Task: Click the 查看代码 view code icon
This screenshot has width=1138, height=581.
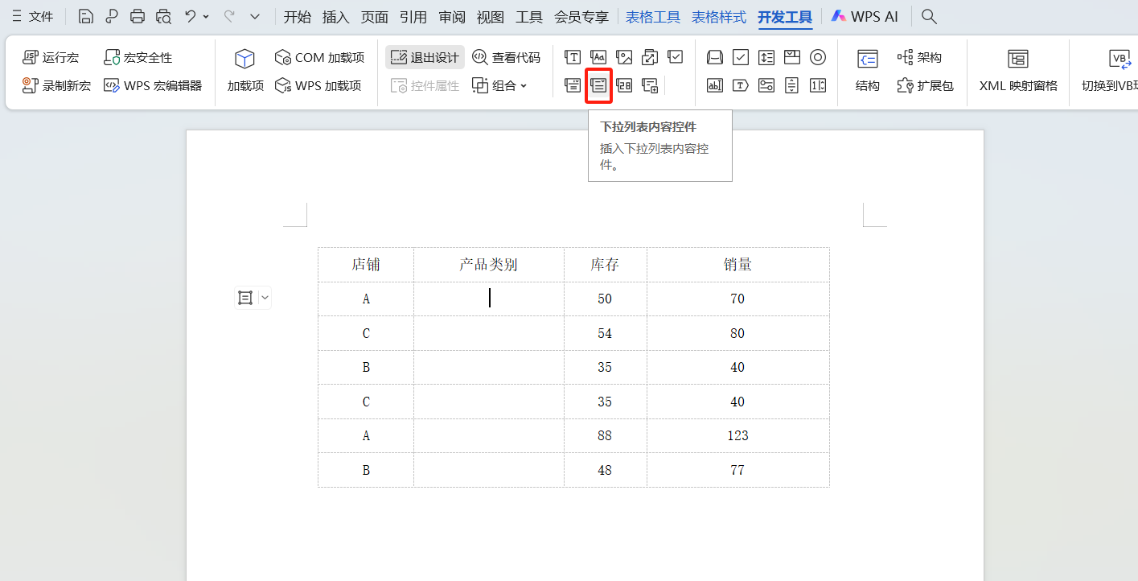Action: click(506, 56)
